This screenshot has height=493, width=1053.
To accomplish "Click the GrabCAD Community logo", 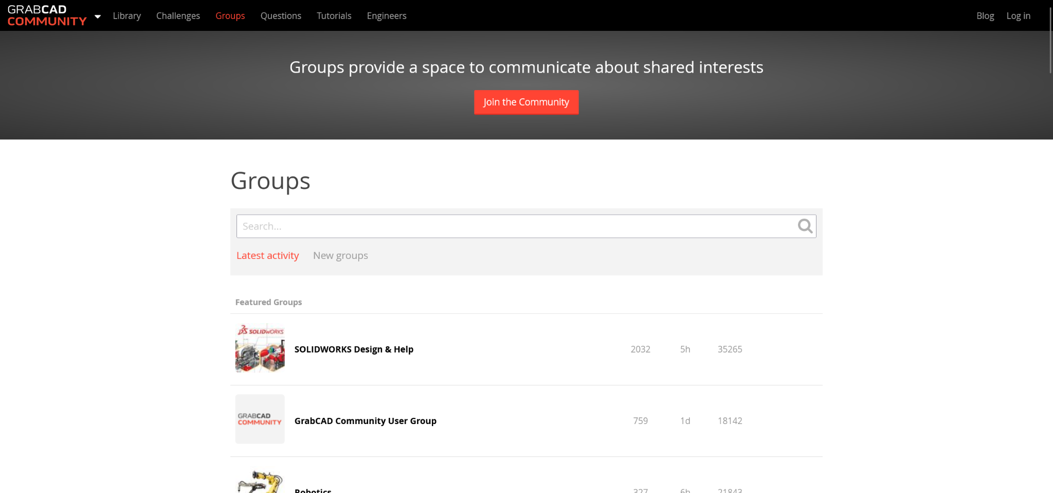I will [x=47, y=15].
